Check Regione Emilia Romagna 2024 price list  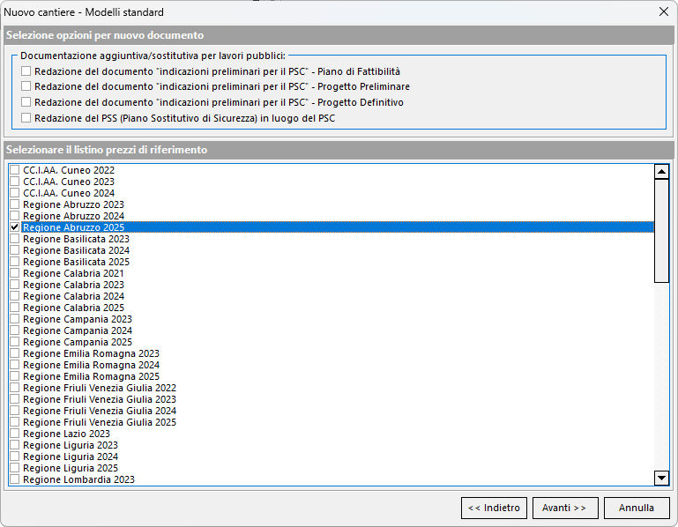coord(14,365)
